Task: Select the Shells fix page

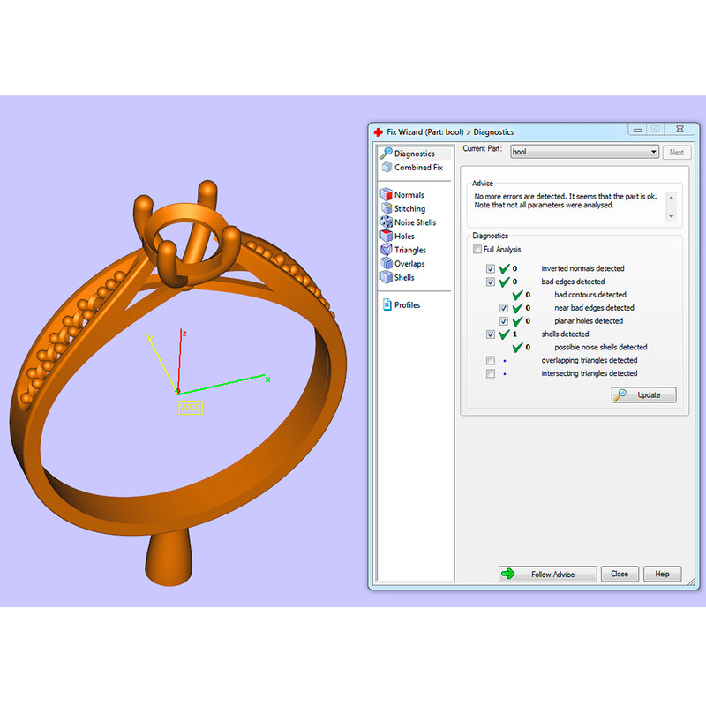Action: coord(404,277)
